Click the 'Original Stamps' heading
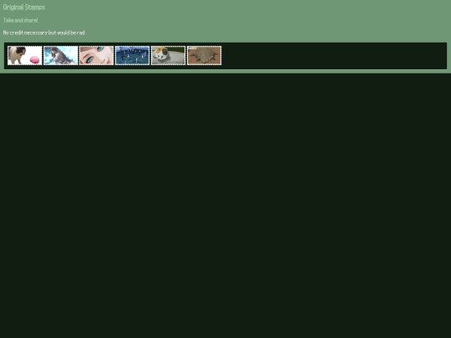 [24, 8]
